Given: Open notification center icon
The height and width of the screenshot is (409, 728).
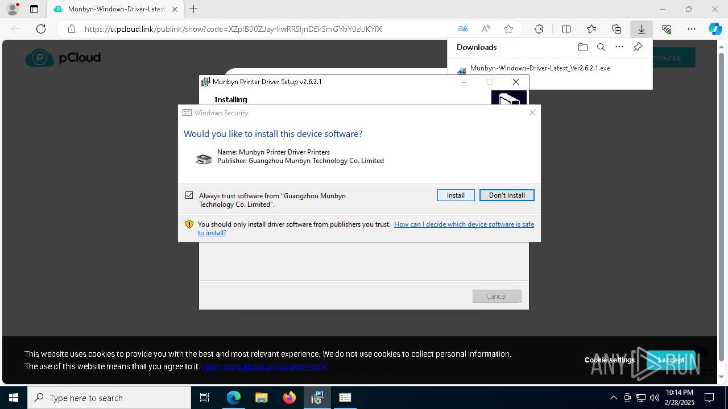Looking at the screenshot, I should (710, 398).
